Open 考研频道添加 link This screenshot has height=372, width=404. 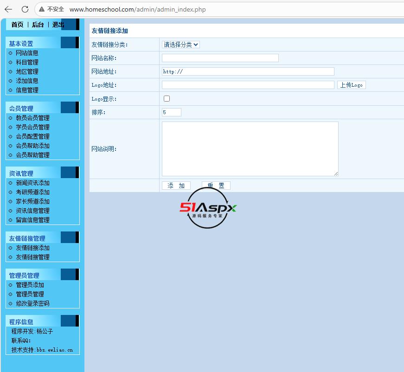33,192
